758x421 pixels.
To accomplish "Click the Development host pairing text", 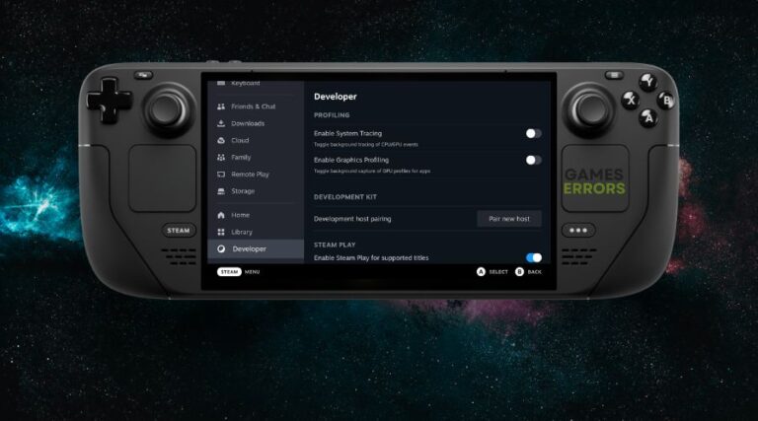I will pyautogui.click(x=352, y=219).
